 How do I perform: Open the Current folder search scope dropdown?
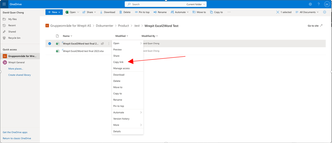click(196, 4)
